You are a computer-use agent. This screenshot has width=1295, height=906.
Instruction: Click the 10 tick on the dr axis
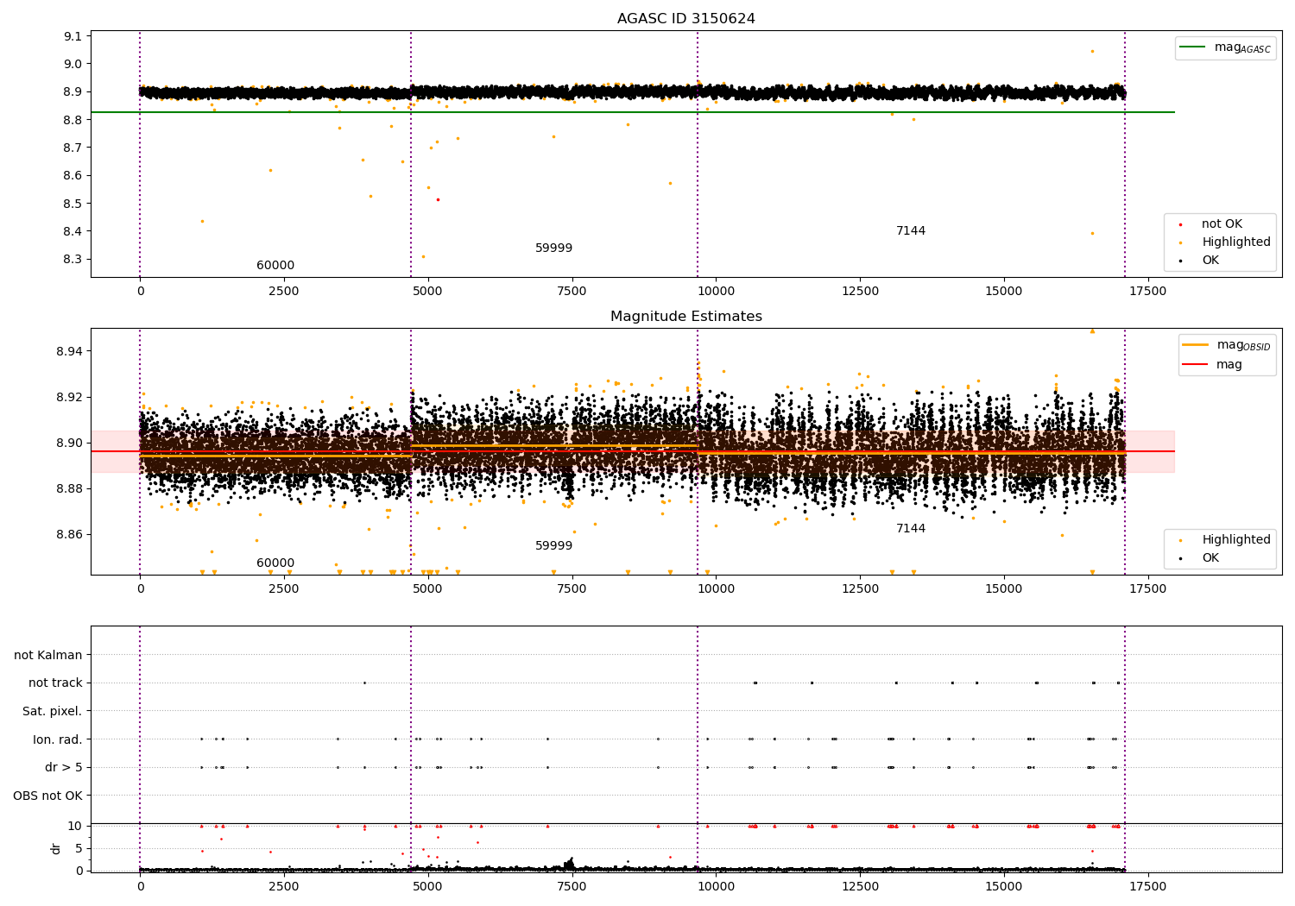[x=75, y=827]
